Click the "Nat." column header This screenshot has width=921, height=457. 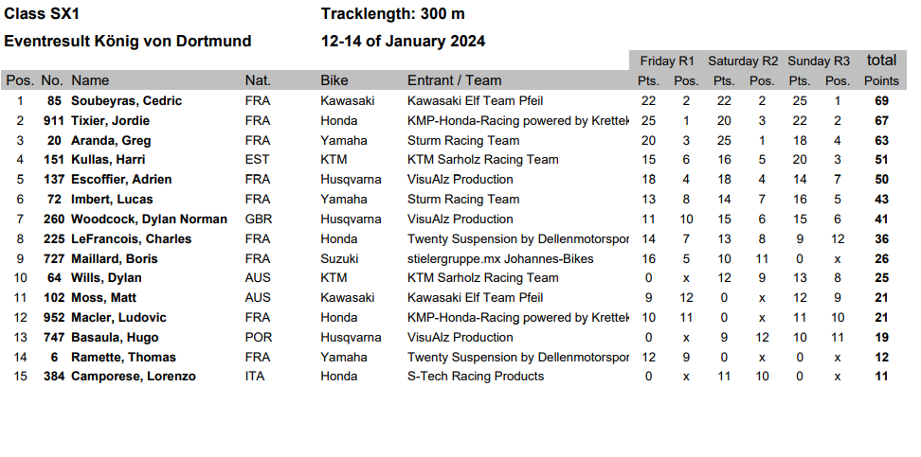coord(258,81)
